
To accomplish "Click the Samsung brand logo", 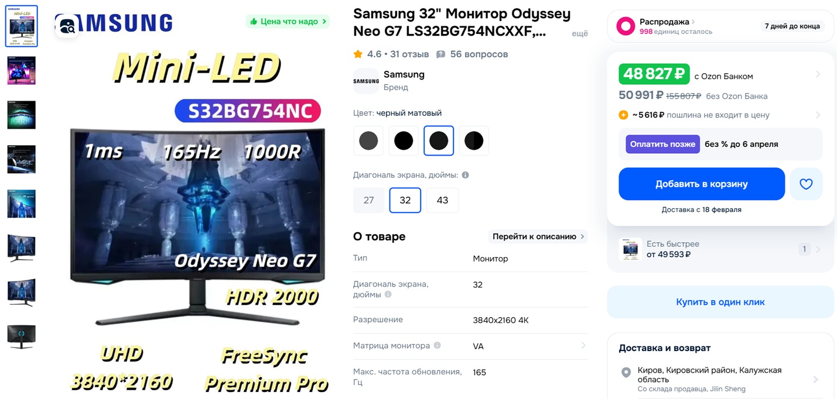I will tap(366, 81).
